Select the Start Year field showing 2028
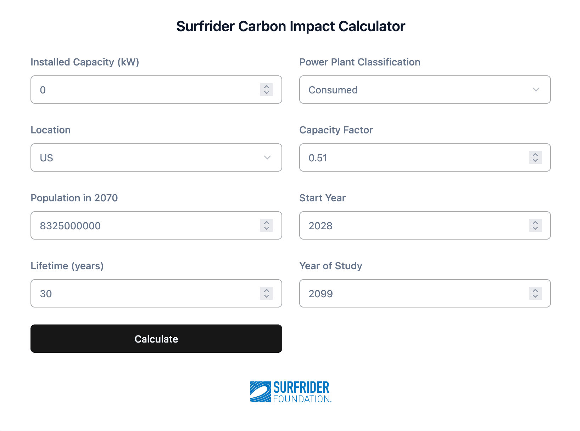 point(408,225)
